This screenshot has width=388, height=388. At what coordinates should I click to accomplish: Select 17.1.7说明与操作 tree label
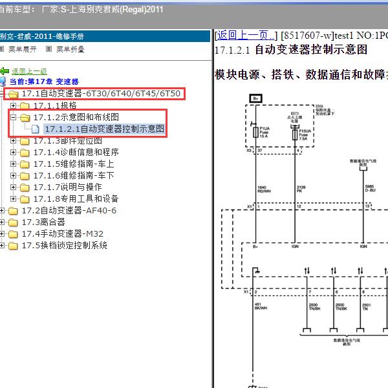tap(67, 187)
